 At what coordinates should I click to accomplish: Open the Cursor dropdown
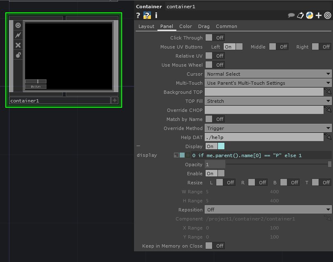[x=268, y=74]
